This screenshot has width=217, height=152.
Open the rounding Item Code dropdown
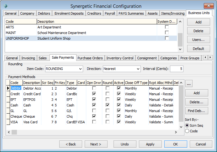click(x=80, y=69)
